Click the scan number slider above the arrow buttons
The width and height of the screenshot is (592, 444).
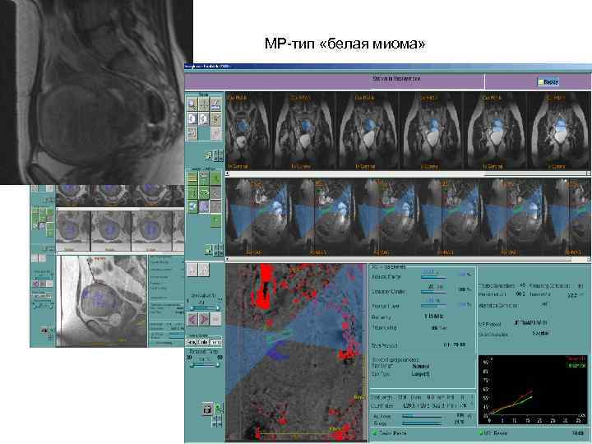click(204, 308)
